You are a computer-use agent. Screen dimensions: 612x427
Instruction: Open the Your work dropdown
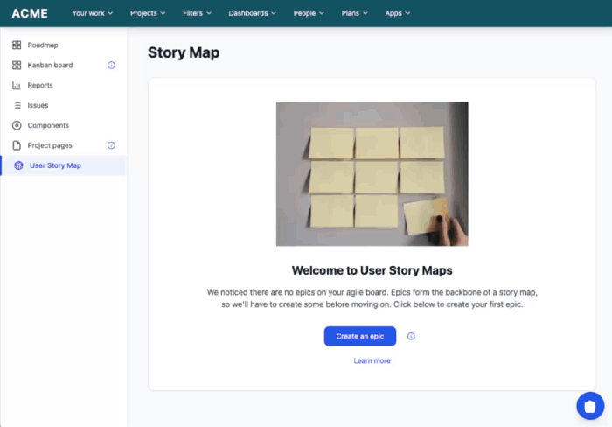pyautogui.click(x=93, y=13)
